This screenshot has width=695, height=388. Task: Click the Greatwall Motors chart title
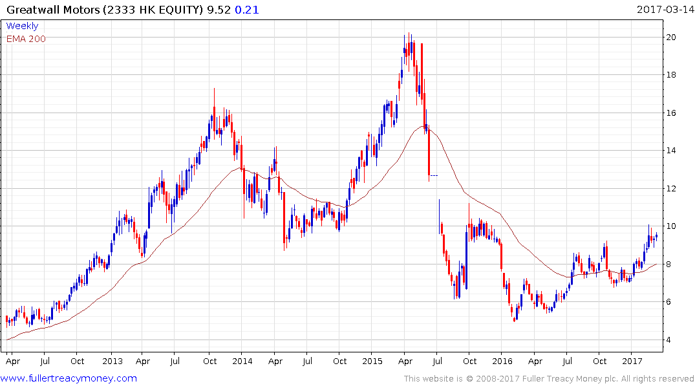[105, 9]
